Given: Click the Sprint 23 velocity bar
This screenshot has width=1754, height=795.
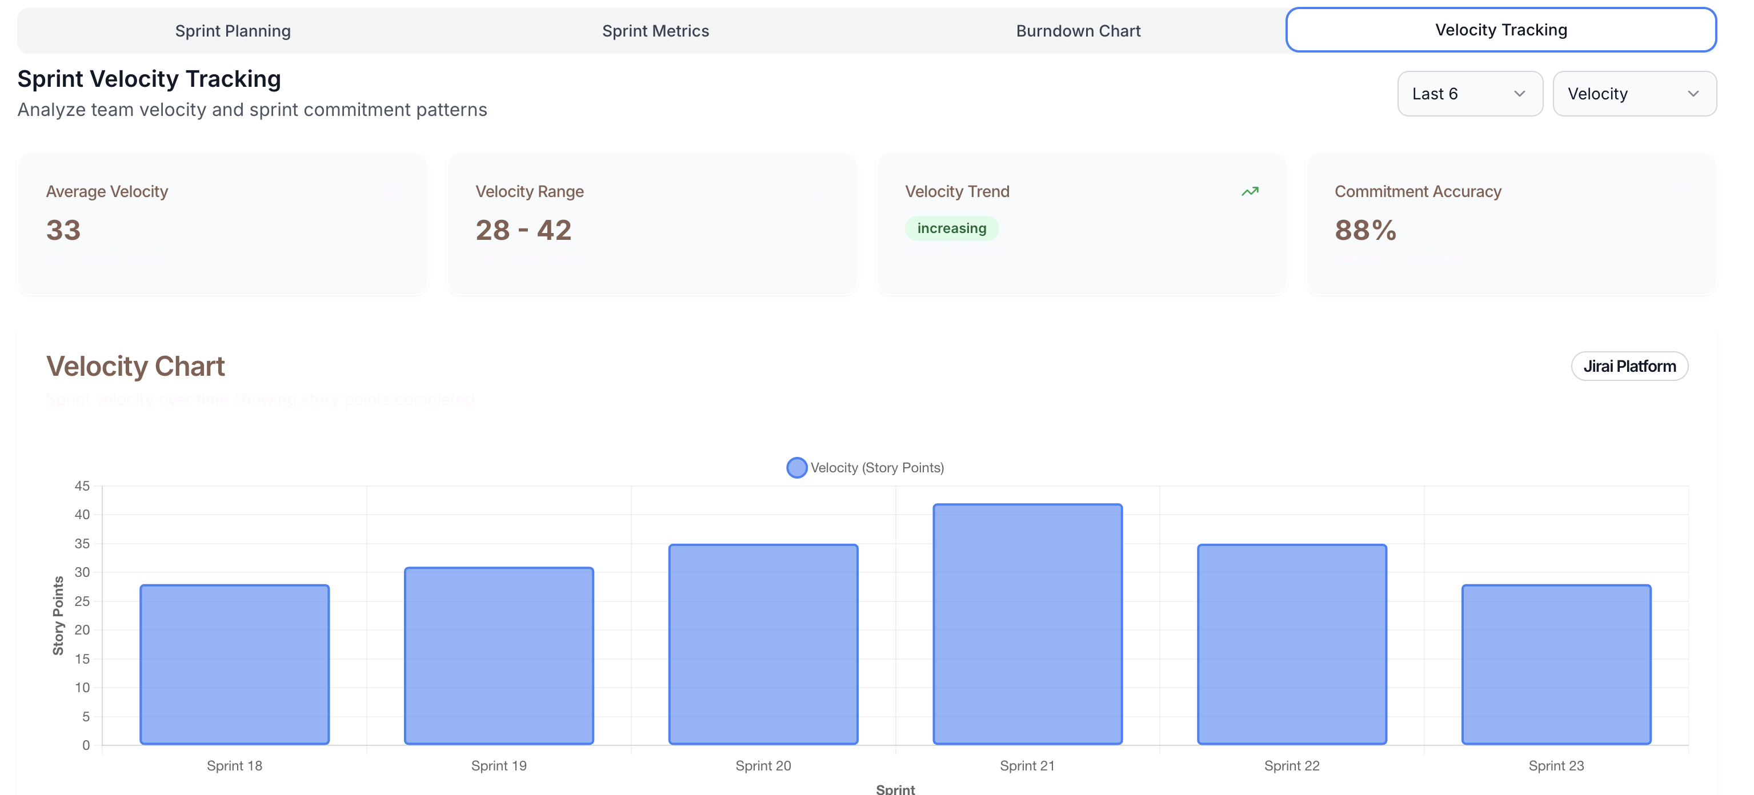Looking at the screenshot, I should point(1556,664).
